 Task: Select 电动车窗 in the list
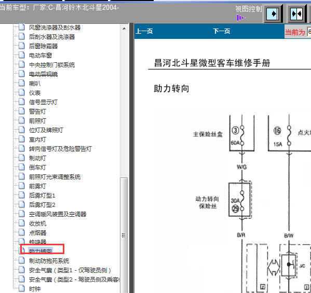pyautogui.click(x=40, y=55)
